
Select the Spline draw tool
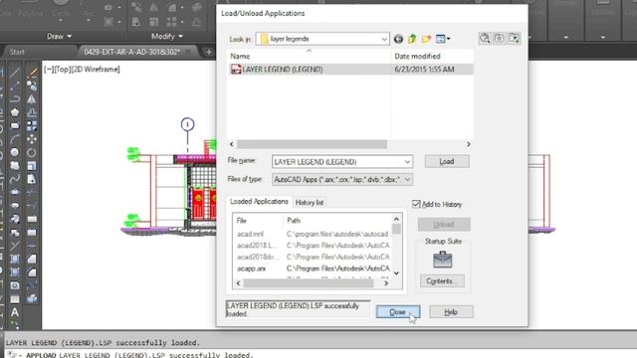[15, 179]
